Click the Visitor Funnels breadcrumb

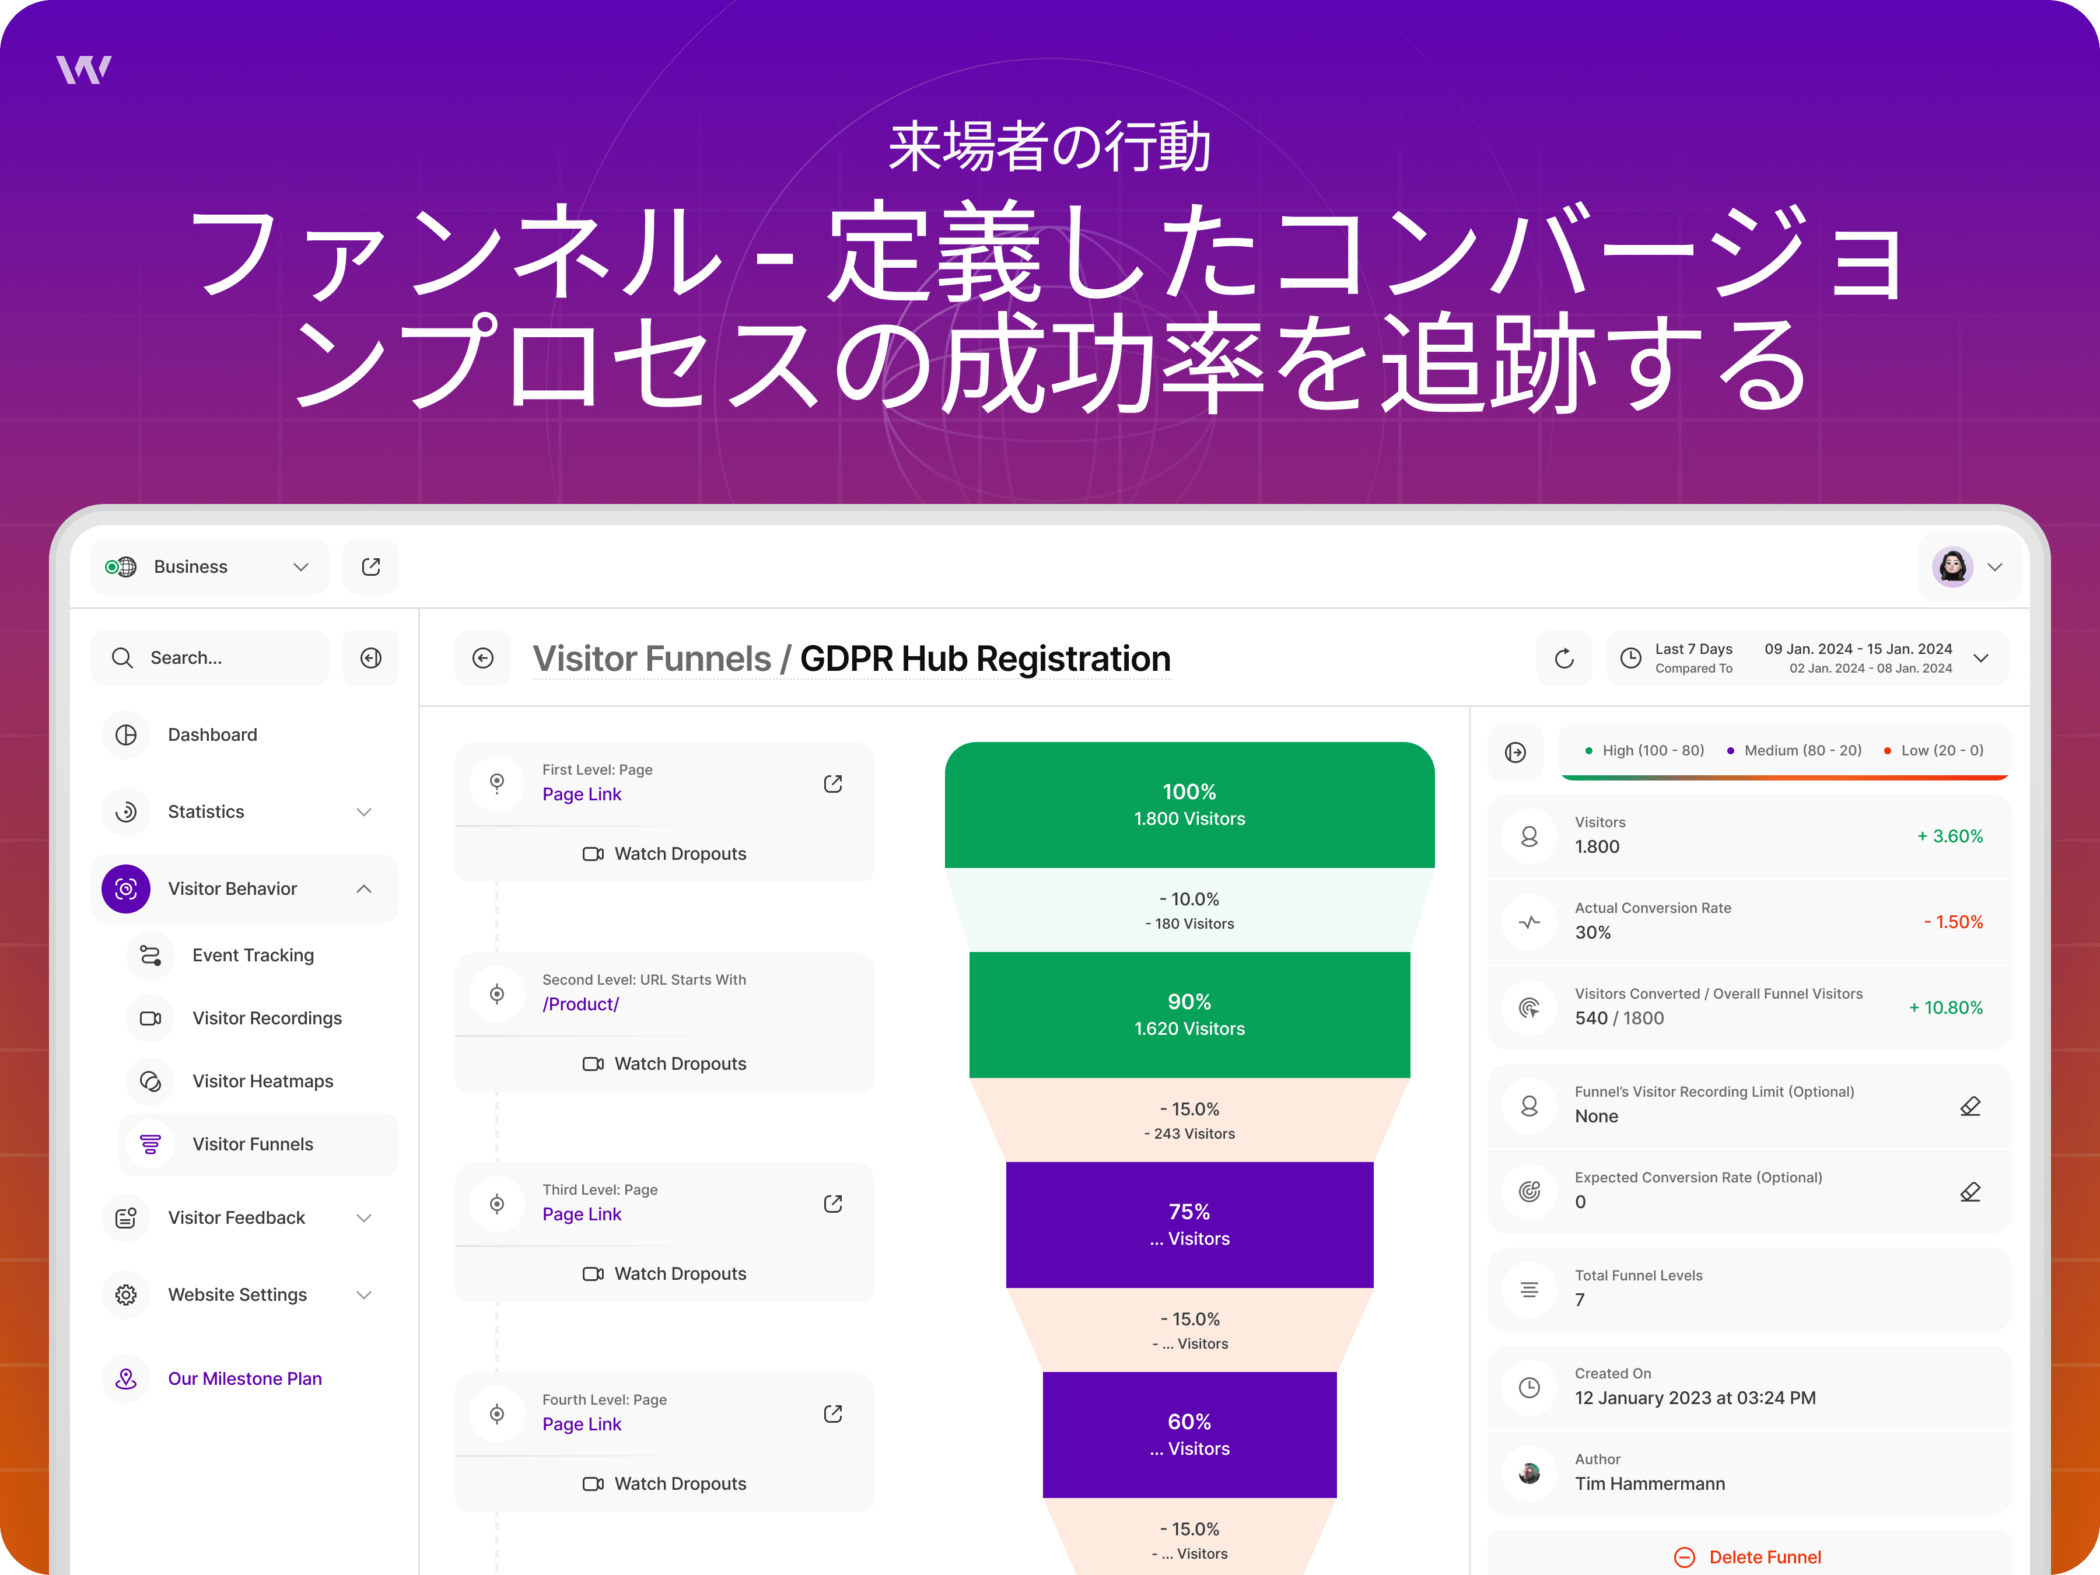(651, 659)
